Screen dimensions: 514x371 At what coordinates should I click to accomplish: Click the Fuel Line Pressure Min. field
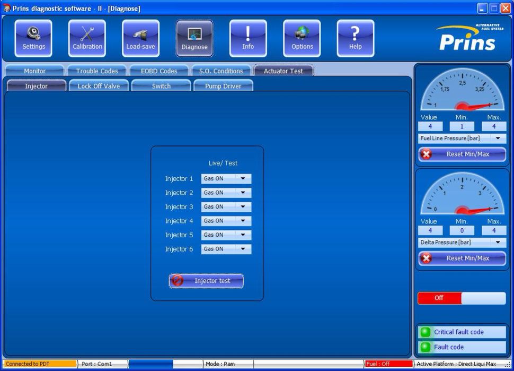462,126
